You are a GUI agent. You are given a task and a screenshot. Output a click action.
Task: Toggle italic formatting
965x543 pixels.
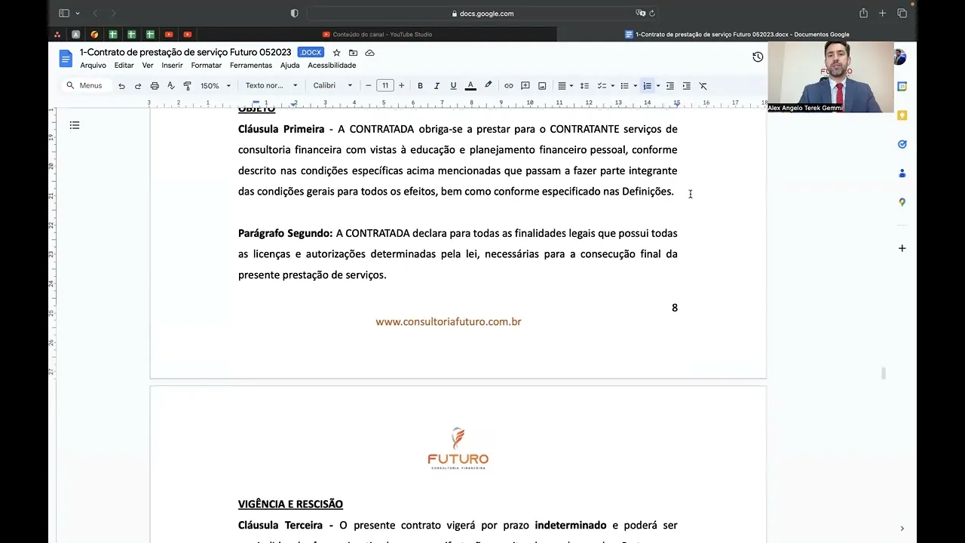click(437, 86)
